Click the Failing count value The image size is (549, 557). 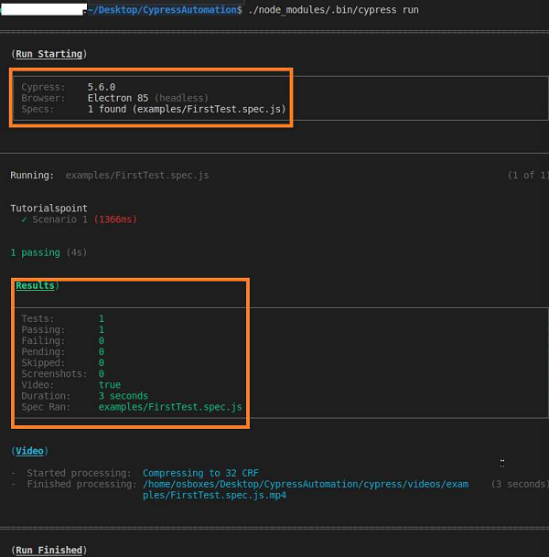pos(102,340)
